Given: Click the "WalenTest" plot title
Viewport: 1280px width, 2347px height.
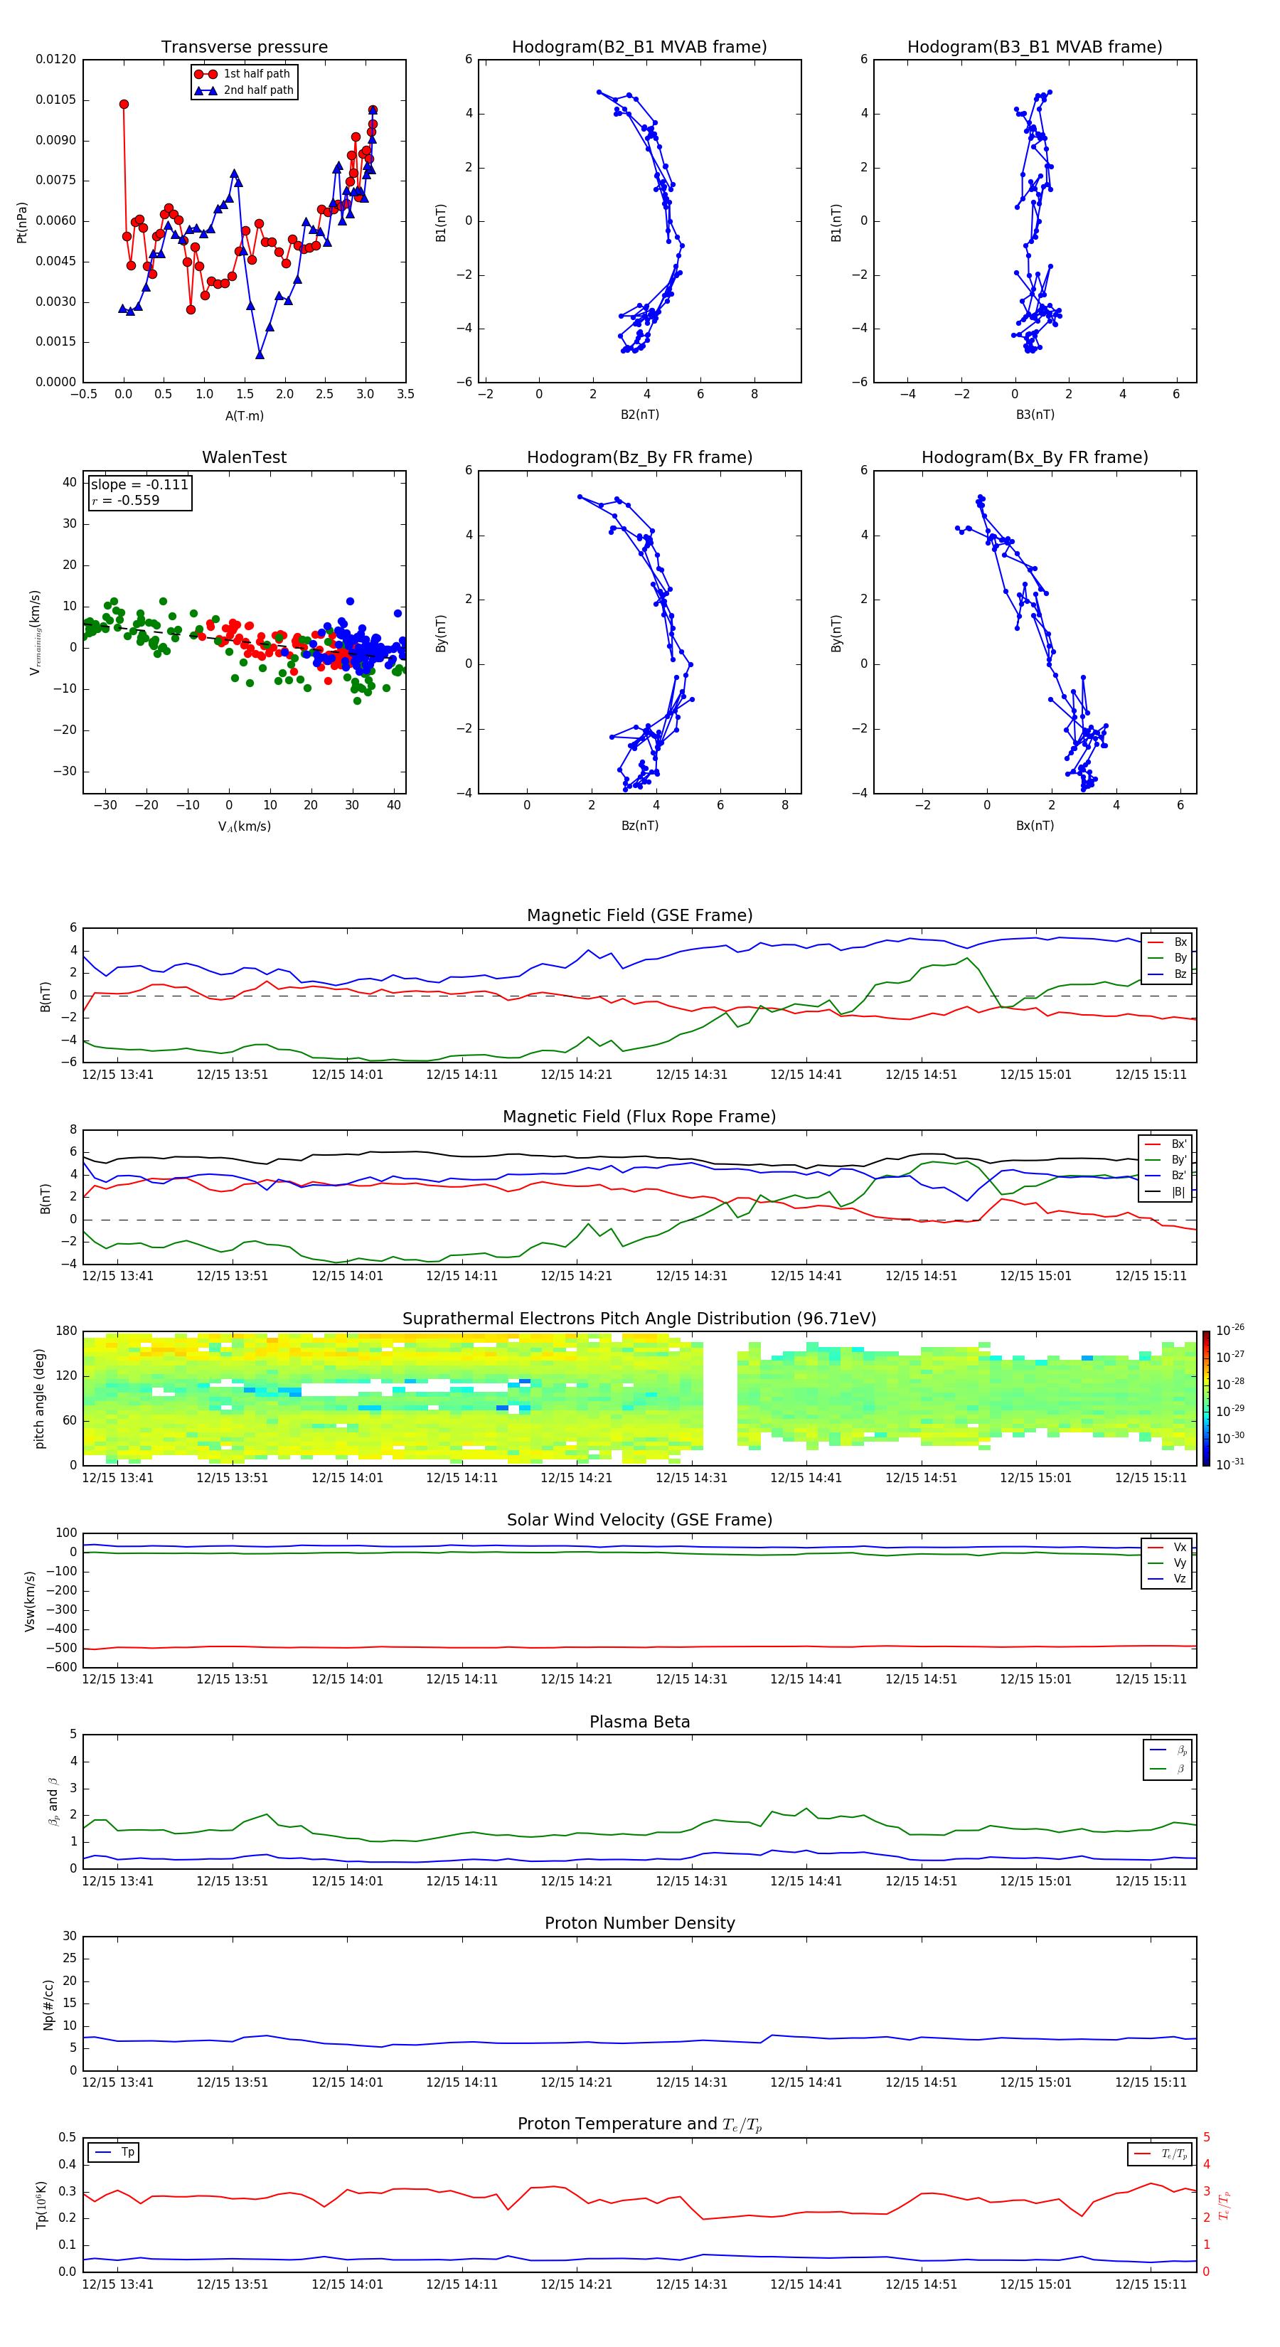Looking at the screenshot, I should (244, 457).
